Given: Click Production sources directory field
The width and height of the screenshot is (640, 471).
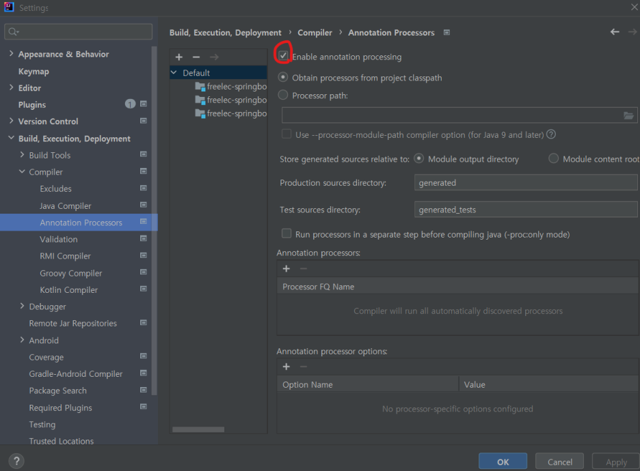Looking at the screenshot, I should pos(526,182).
